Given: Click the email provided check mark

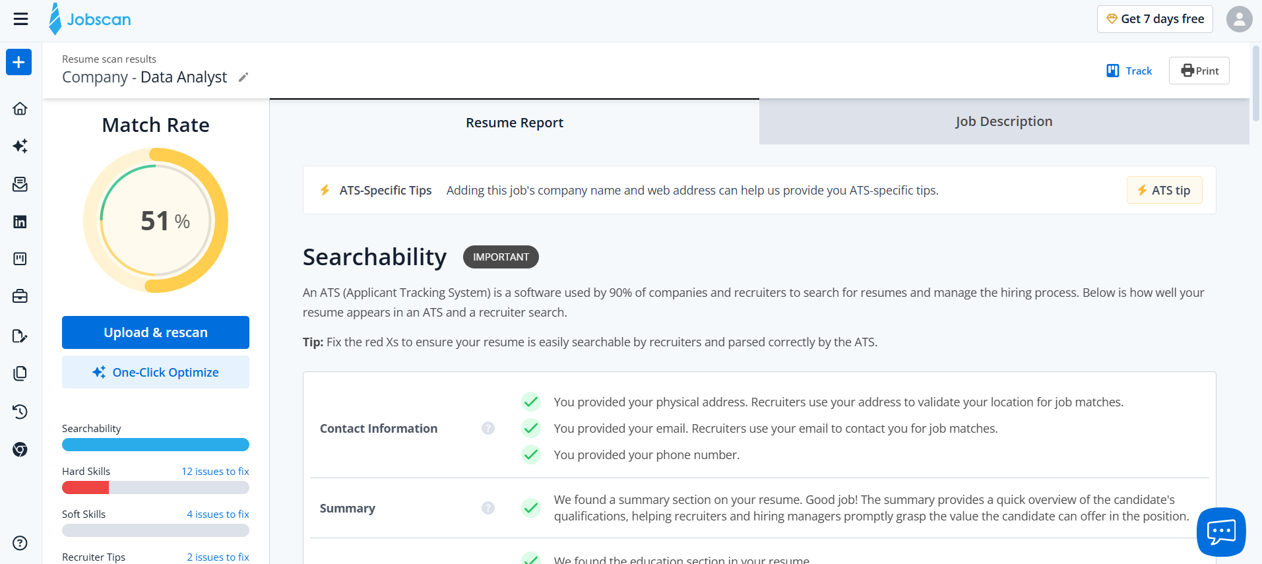Looking at the screenshot, I should tap(531, 428).
